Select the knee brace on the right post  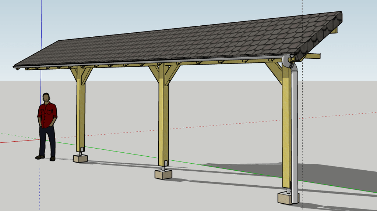pos(274,73)
